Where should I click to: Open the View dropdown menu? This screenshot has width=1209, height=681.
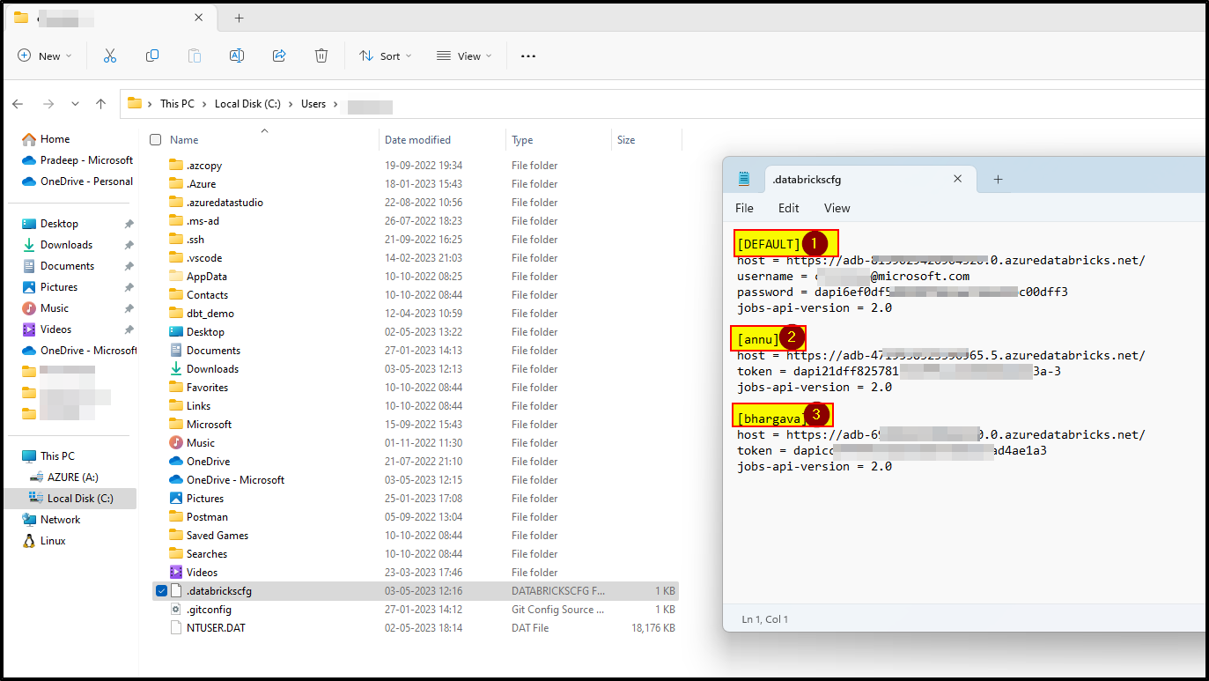pos(464,56)
